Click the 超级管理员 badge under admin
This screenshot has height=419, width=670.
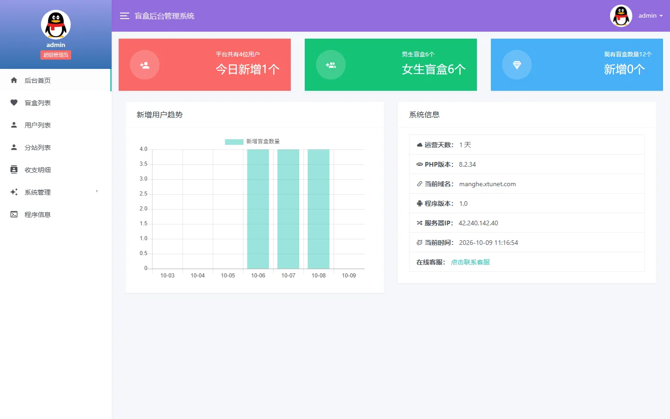[x=56, y=55]
